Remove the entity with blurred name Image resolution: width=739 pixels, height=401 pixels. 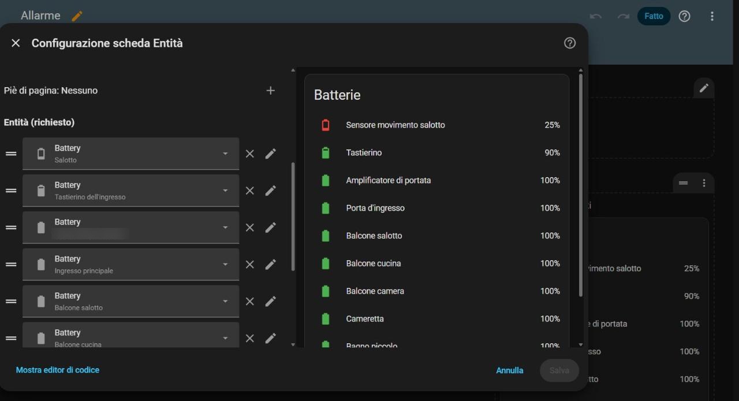pos(249,227)
